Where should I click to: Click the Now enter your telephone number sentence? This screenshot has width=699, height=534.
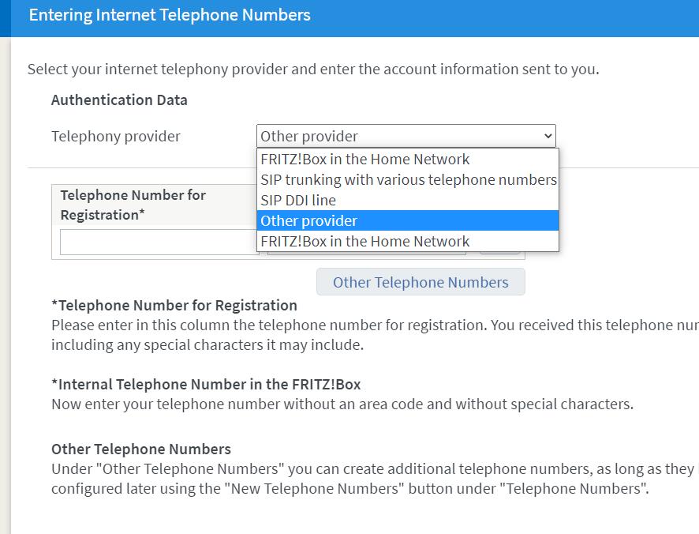[342, 404]
